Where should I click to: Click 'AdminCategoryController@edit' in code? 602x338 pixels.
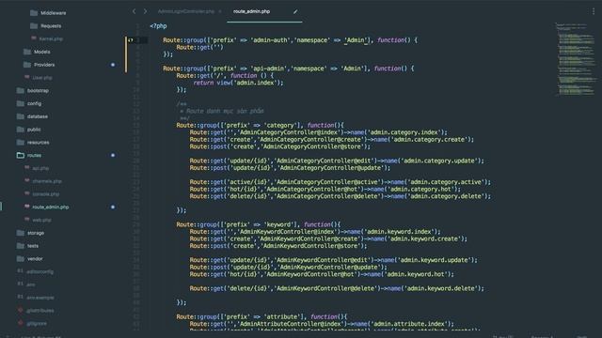click(x=324, y=161)
